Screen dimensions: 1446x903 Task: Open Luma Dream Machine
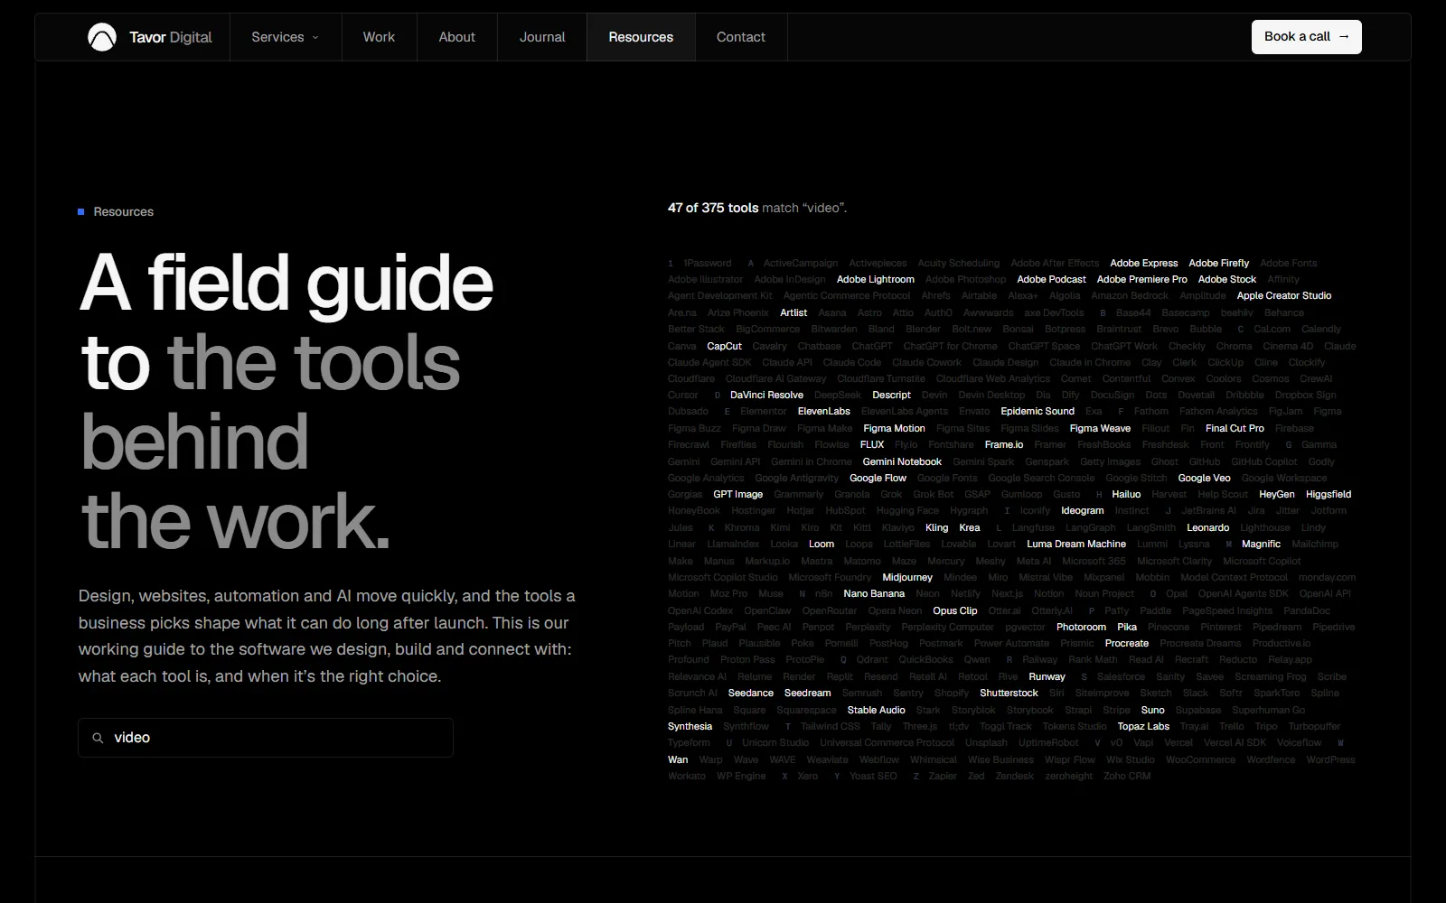[x=1076, y=544]
